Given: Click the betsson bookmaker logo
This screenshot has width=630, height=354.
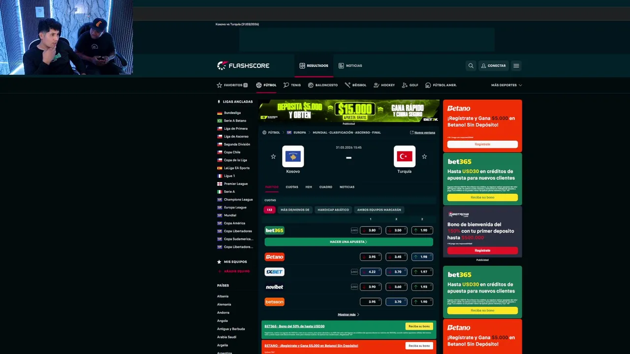Looking at the screenshot, I should tap(274, 302).
